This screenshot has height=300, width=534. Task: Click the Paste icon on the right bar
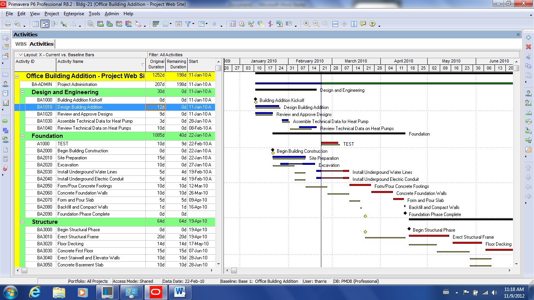pos(529,75)
